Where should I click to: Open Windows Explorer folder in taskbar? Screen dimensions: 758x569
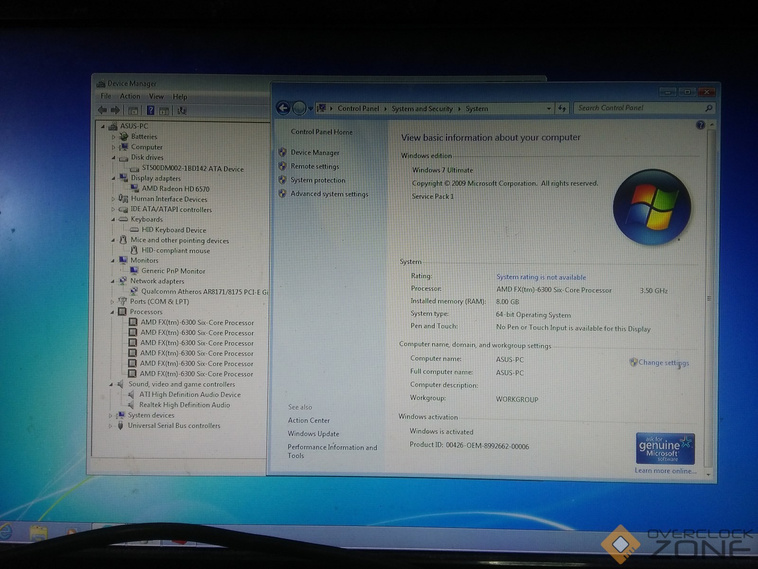38,533
